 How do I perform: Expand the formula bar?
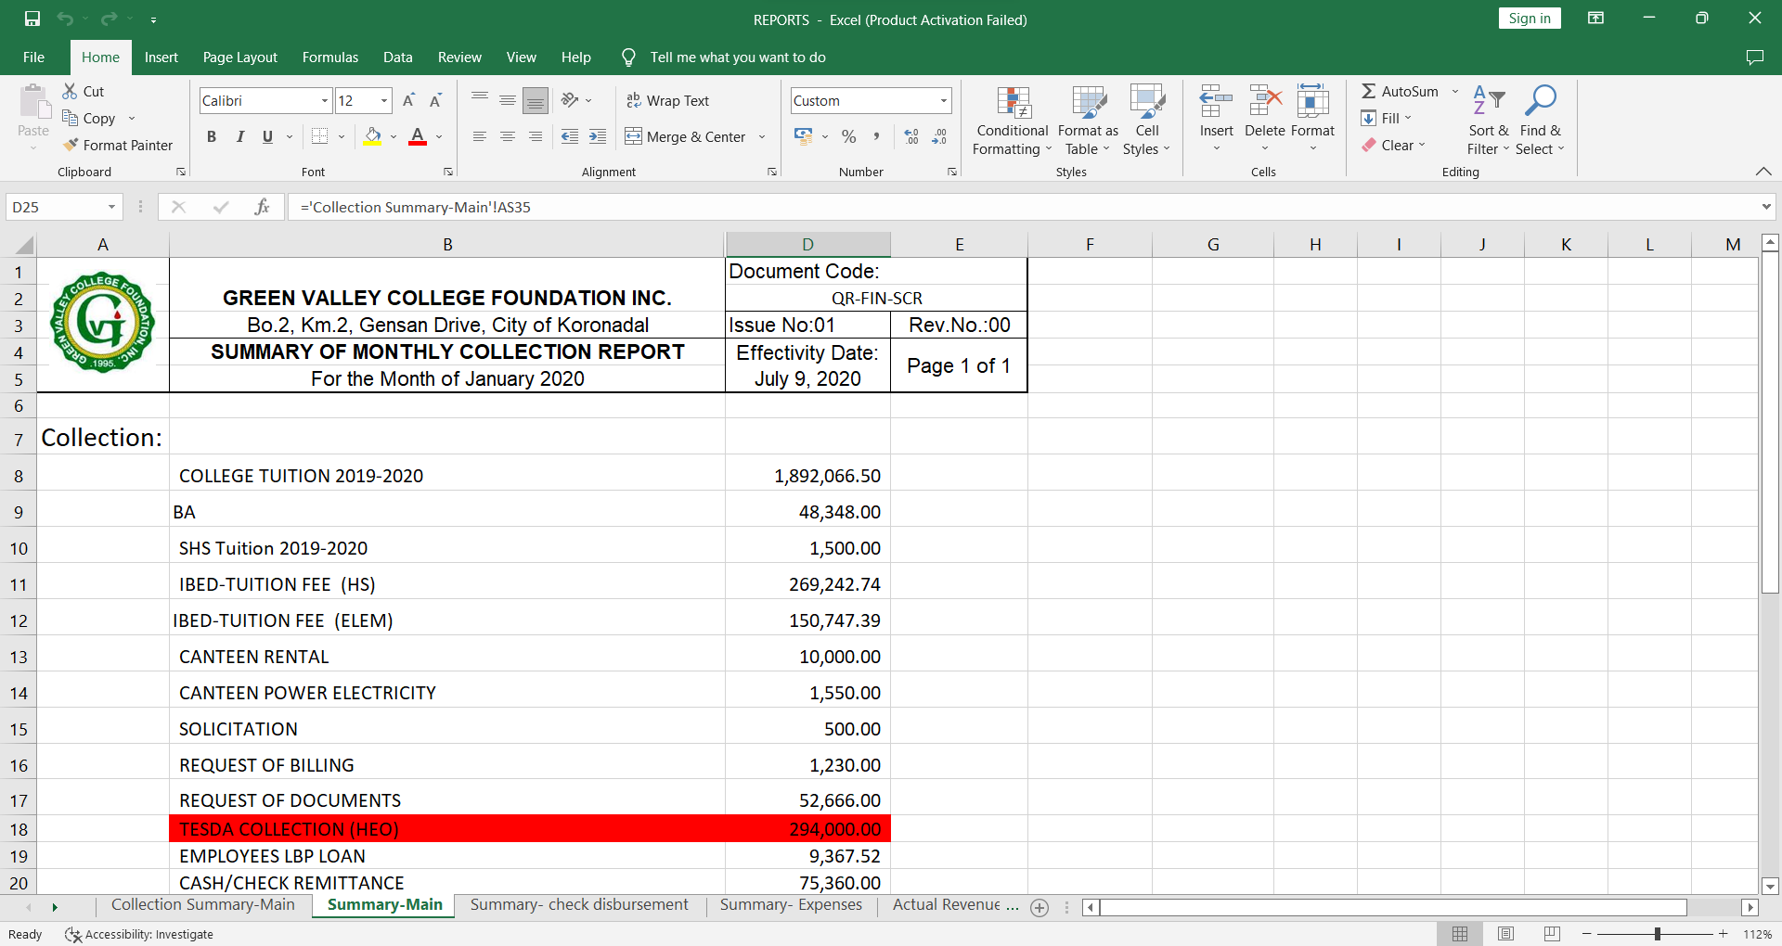point(1766,207)
